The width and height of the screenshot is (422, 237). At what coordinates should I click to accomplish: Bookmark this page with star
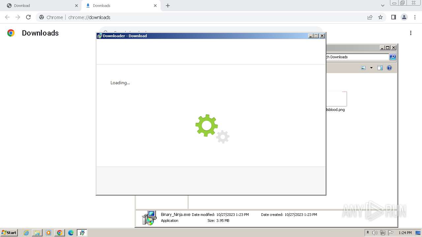click(380, 17)
